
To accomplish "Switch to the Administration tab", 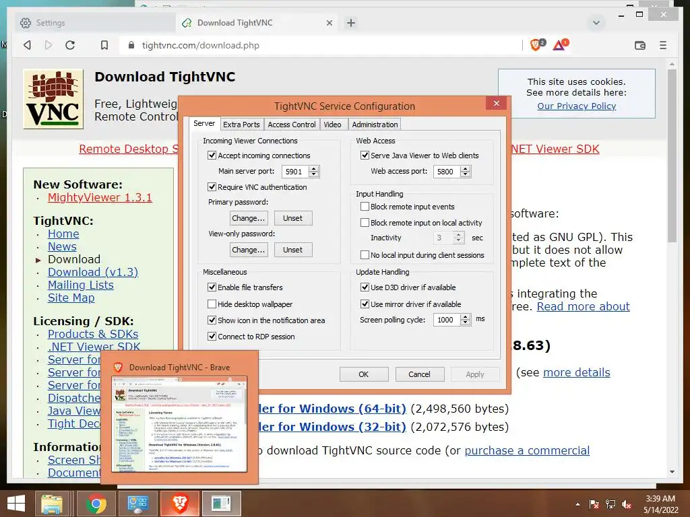I will click(x=375, y=125).
